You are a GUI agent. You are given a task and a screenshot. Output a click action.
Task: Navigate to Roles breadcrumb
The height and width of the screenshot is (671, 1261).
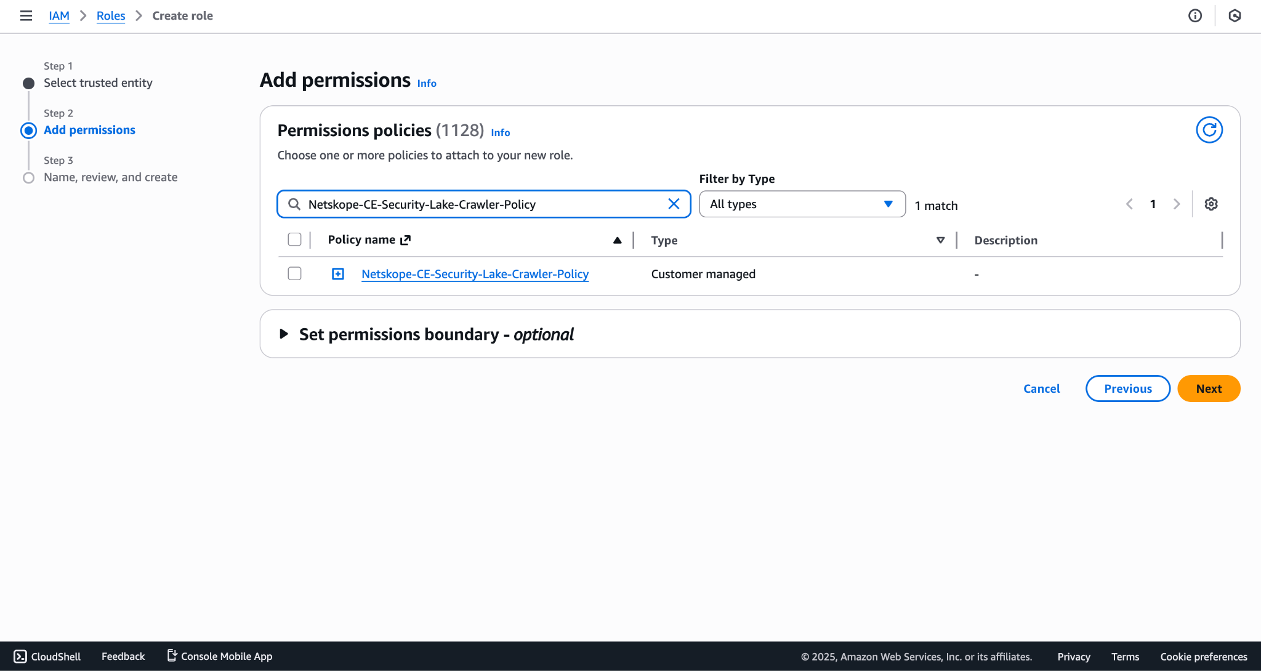111,15
